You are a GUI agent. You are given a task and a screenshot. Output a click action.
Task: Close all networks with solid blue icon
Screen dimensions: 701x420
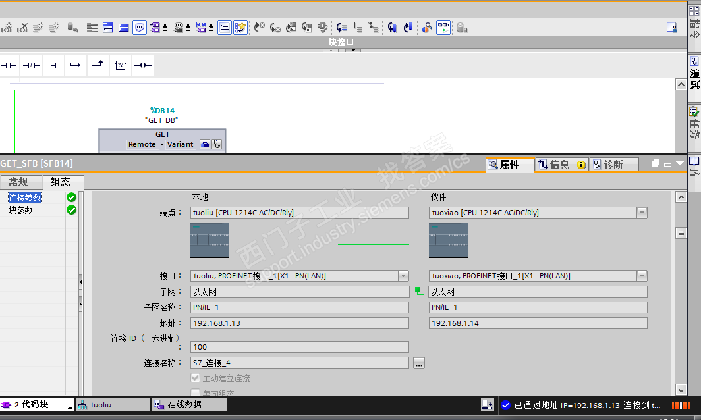[123, 28]
